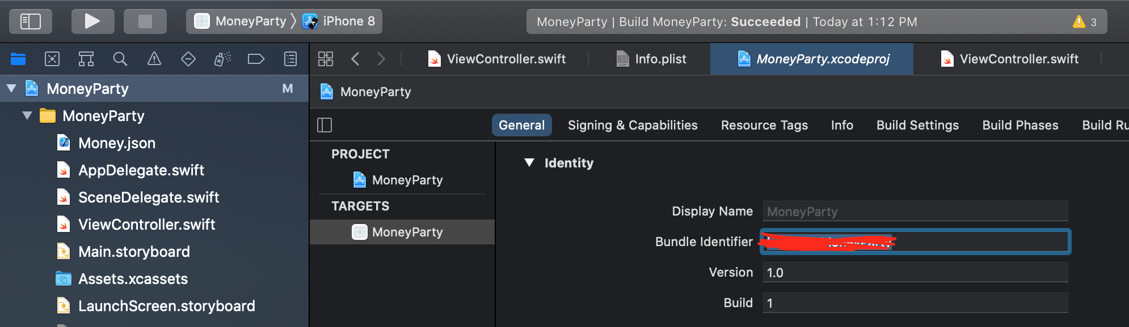This screenshot has height=327, width=1129.
Task: Select the MoneyParty.xcodeproj tab
Action: coord(812,59)
